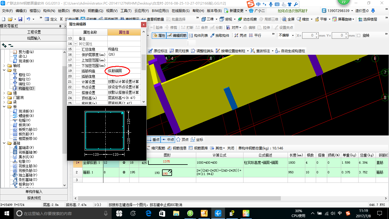
Task: Open 图元柱表 column table
Action: [179, 51]
